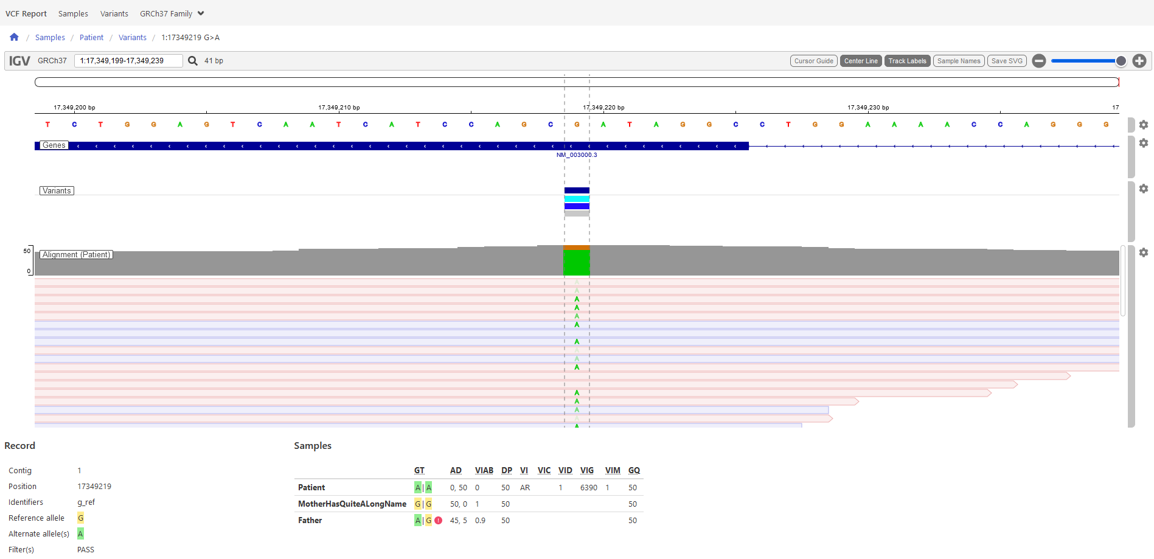Viewport: 1154px width, 559px height.
Task: Click the Save SVG button
Action: [x=1006, y=61]
